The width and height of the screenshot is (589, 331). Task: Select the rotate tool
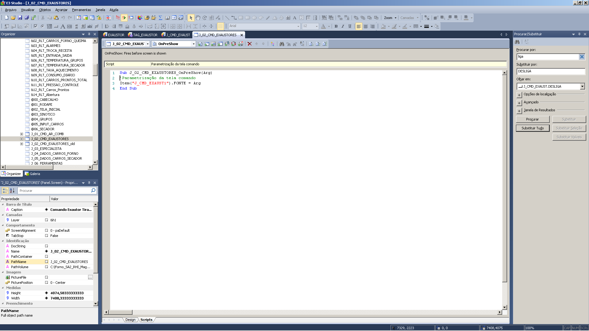pyautogui.click(x=205, y=18)
